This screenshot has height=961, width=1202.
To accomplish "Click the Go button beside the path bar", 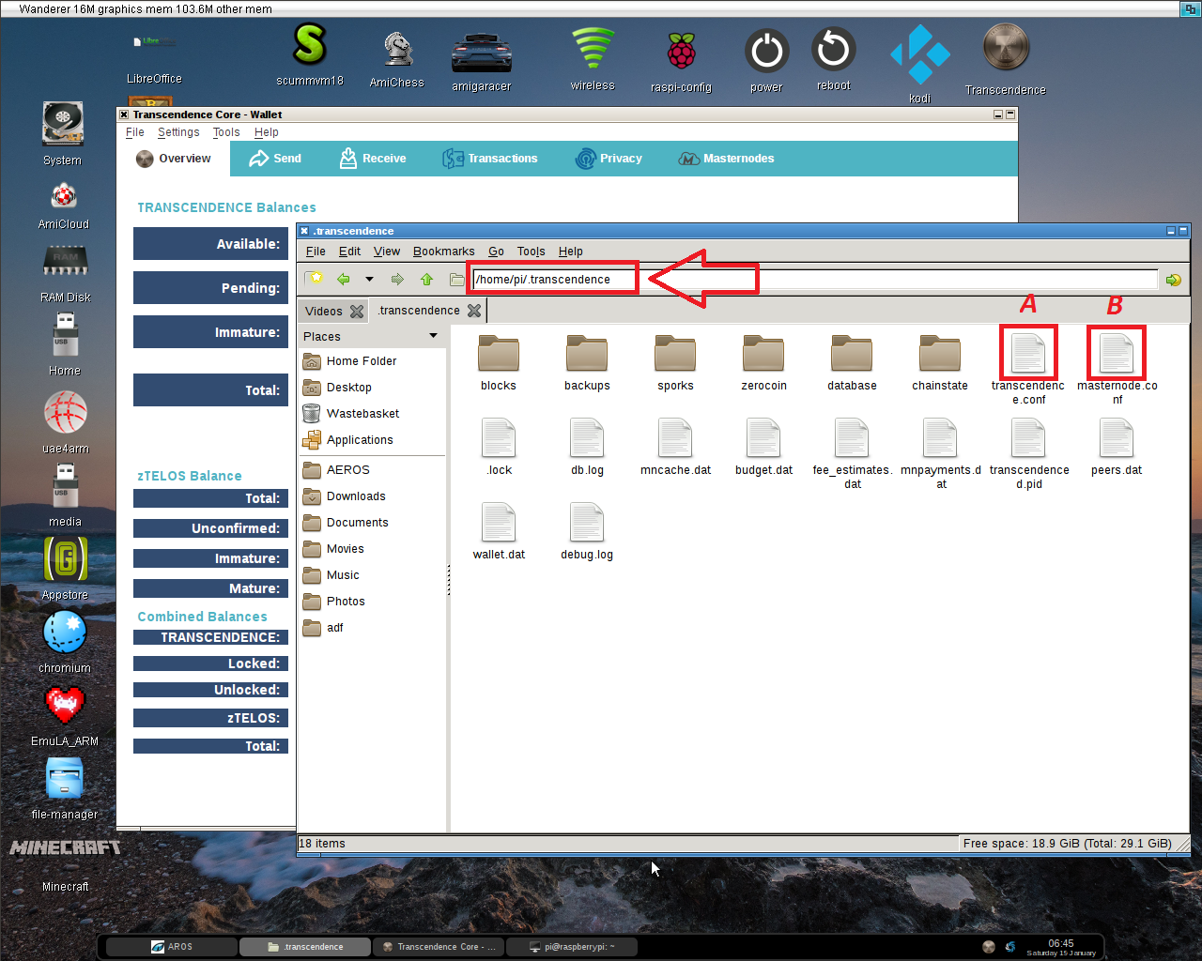I will pos(1174,280).
